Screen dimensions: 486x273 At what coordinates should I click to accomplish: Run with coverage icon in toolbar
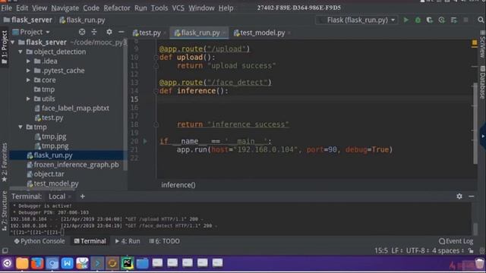[430, 20]
